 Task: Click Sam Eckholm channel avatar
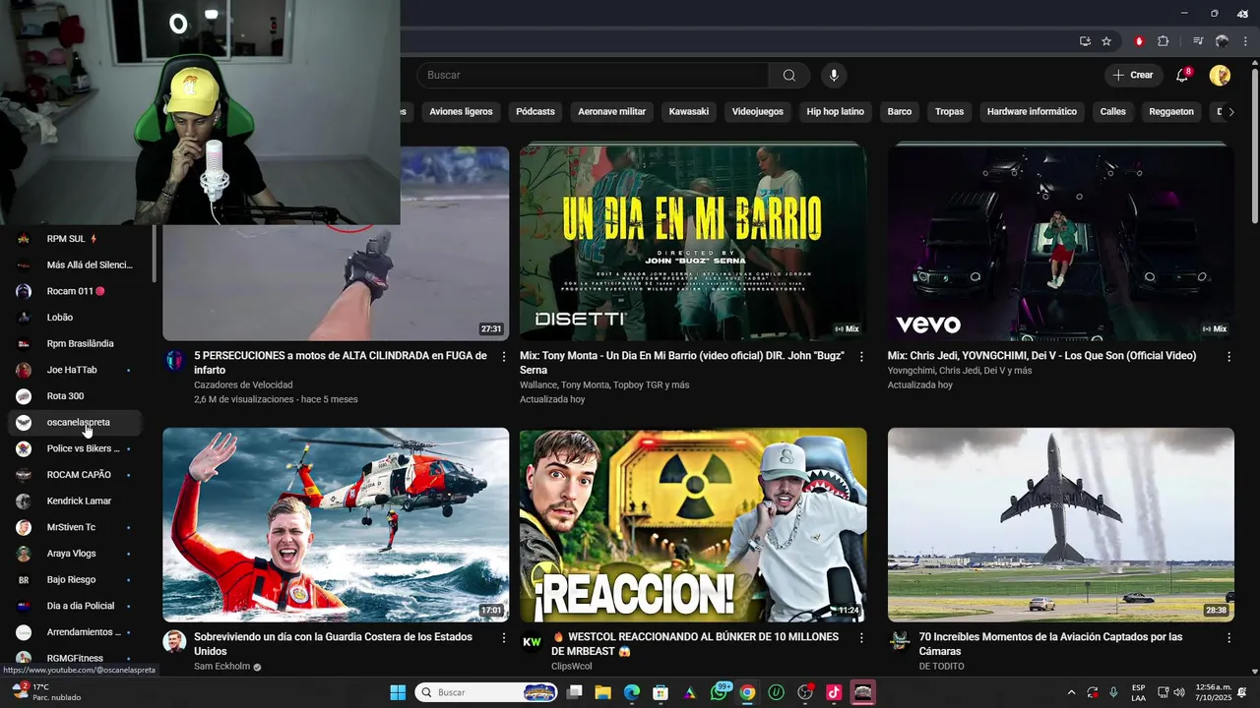(174, 642)
